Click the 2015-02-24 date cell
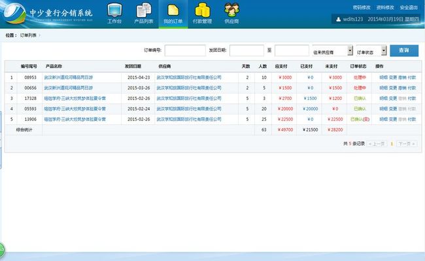 coord(139,109)
